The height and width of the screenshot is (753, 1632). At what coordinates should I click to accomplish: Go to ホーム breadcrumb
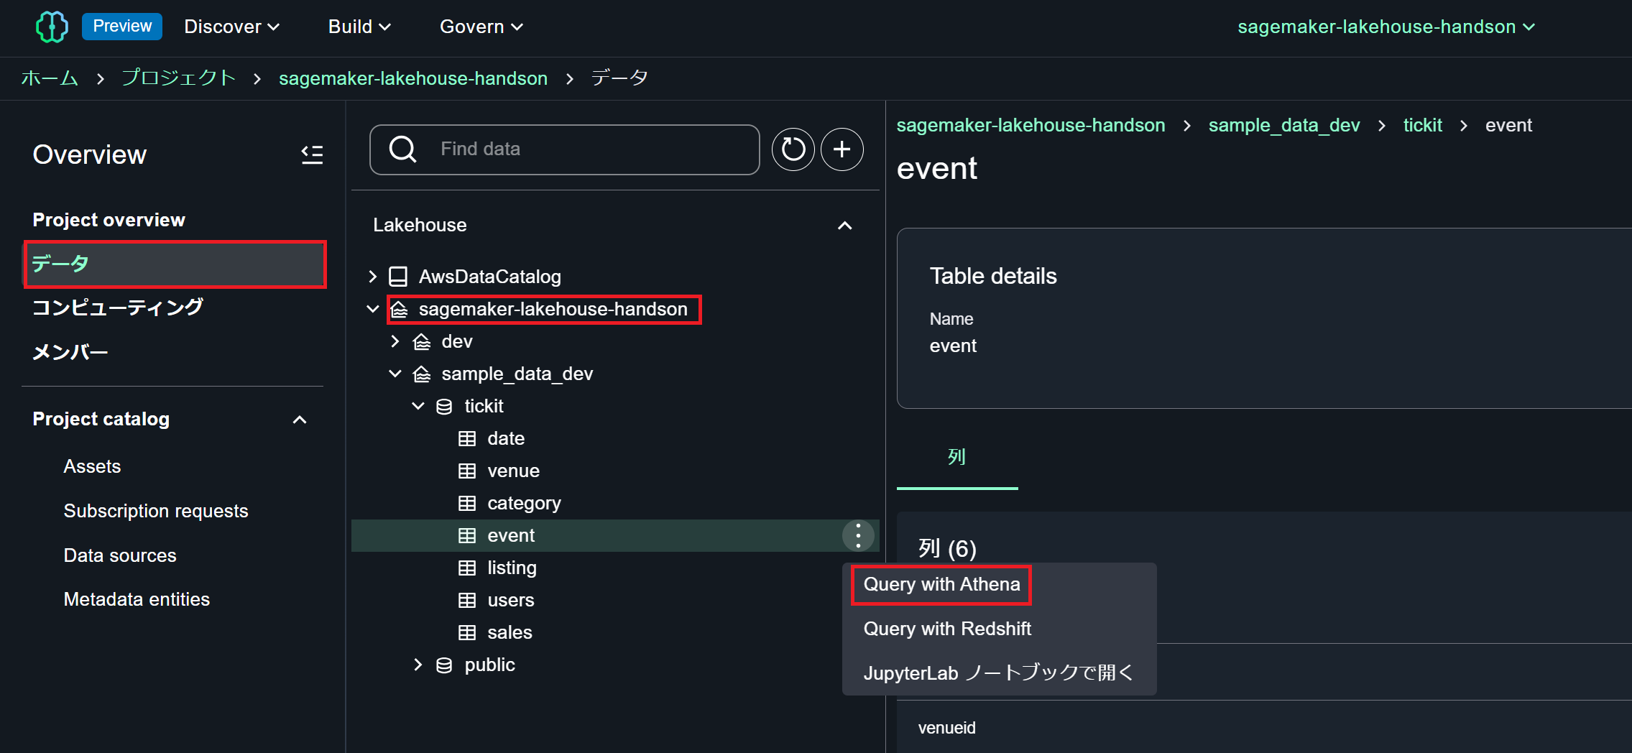(50, 78)
